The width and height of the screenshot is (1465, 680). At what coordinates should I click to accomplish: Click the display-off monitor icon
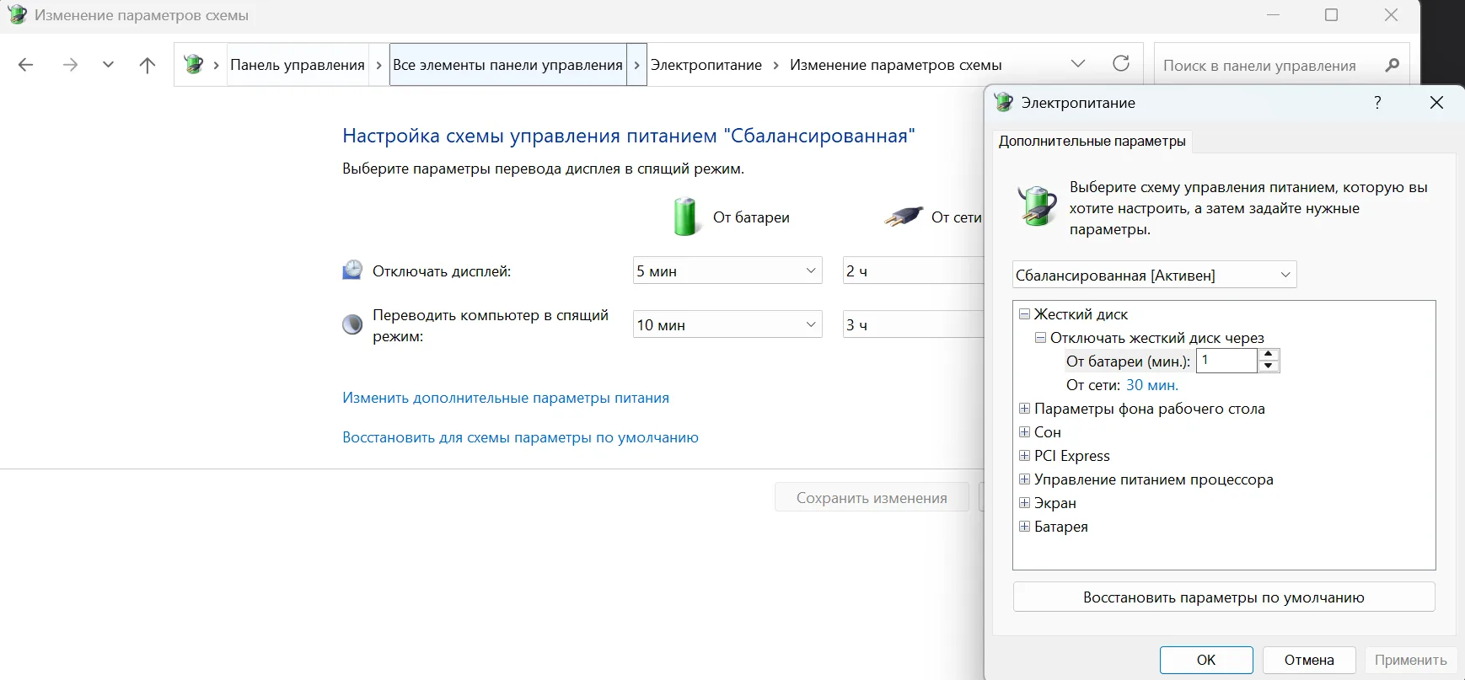point(352,270)
